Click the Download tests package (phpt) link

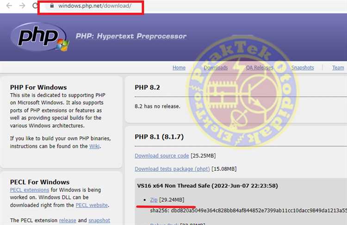click(x=172, y=169)
